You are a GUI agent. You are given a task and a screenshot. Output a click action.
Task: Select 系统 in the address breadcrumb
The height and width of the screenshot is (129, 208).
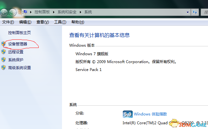tap(88, 12)
